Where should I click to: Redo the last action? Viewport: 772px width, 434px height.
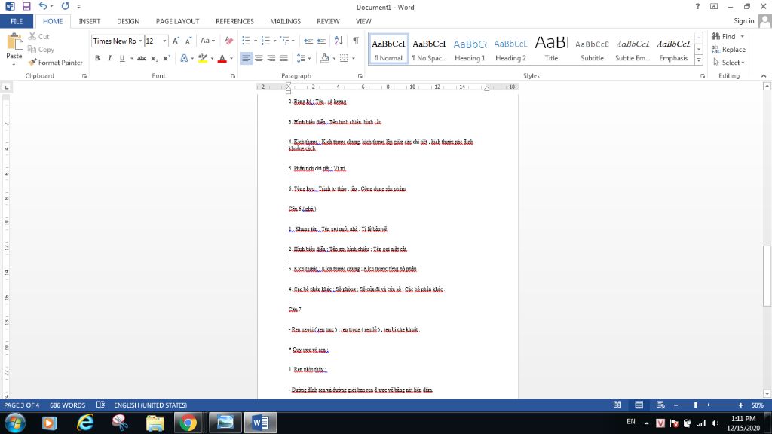tap(65, 6)
